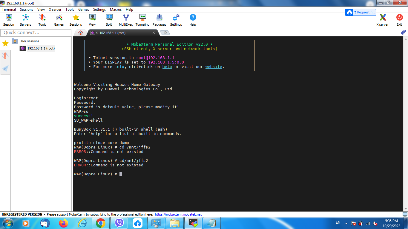This screenshot has width=408, height=229.
Task: Open the Servers toolbar icon
Action: tap(25, 20)
